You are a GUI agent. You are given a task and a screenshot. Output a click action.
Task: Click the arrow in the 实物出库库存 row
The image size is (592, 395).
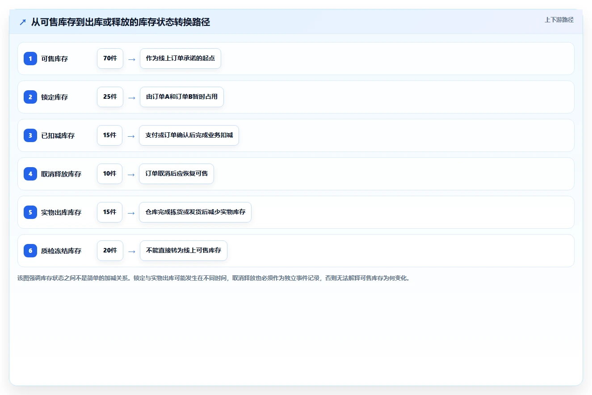[131, 213]
